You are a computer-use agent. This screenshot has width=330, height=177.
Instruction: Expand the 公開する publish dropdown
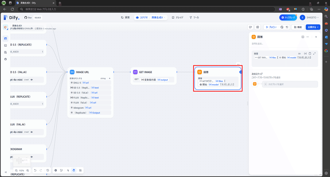click(x=313, y=27)
